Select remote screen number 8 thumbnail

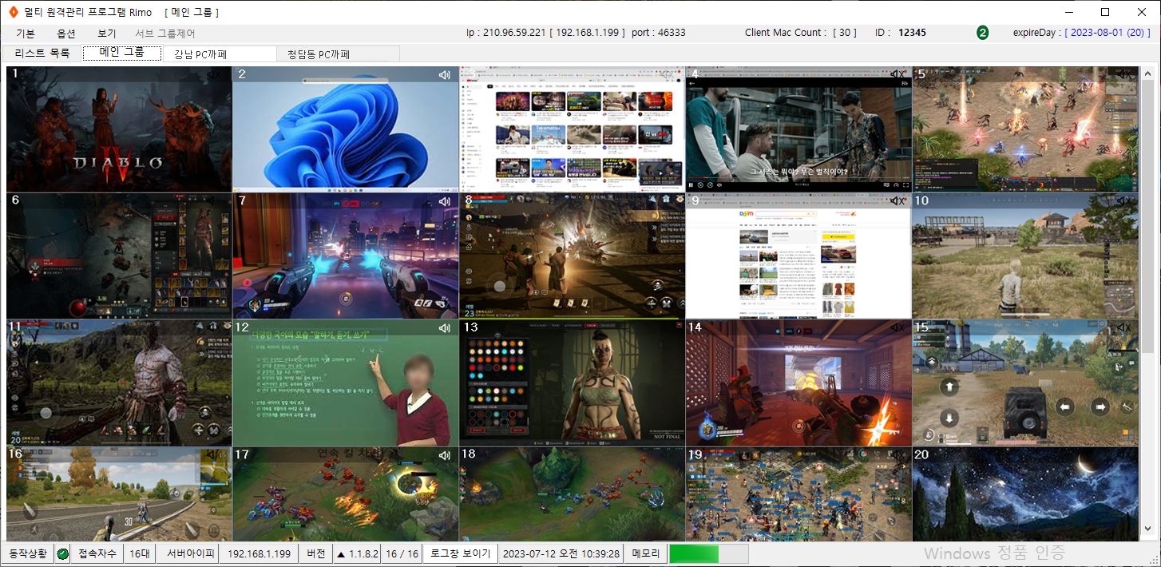(572, 256)
